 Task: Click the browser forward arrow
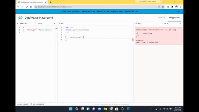pyautogui.click(x=22, y=7)
